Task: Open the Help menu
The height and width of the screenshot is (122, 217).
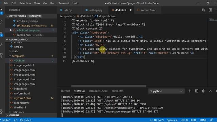Action: tap(75, 3)
